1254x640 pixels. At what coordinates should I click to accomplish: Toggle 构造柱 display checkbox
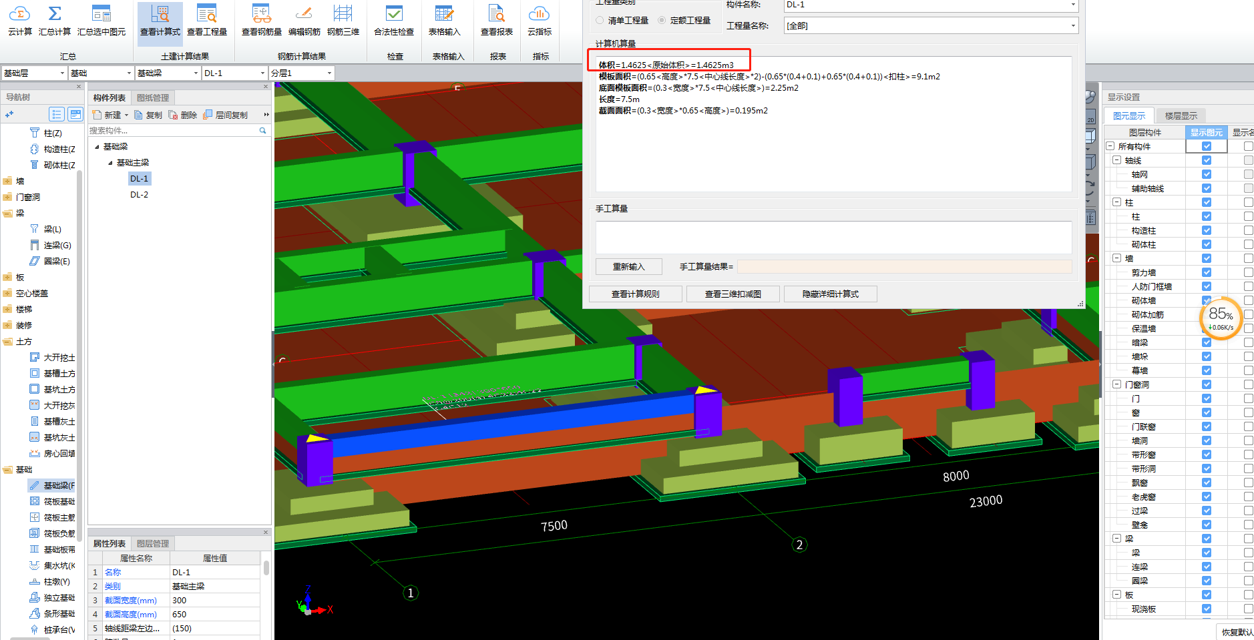point(1207,230)
